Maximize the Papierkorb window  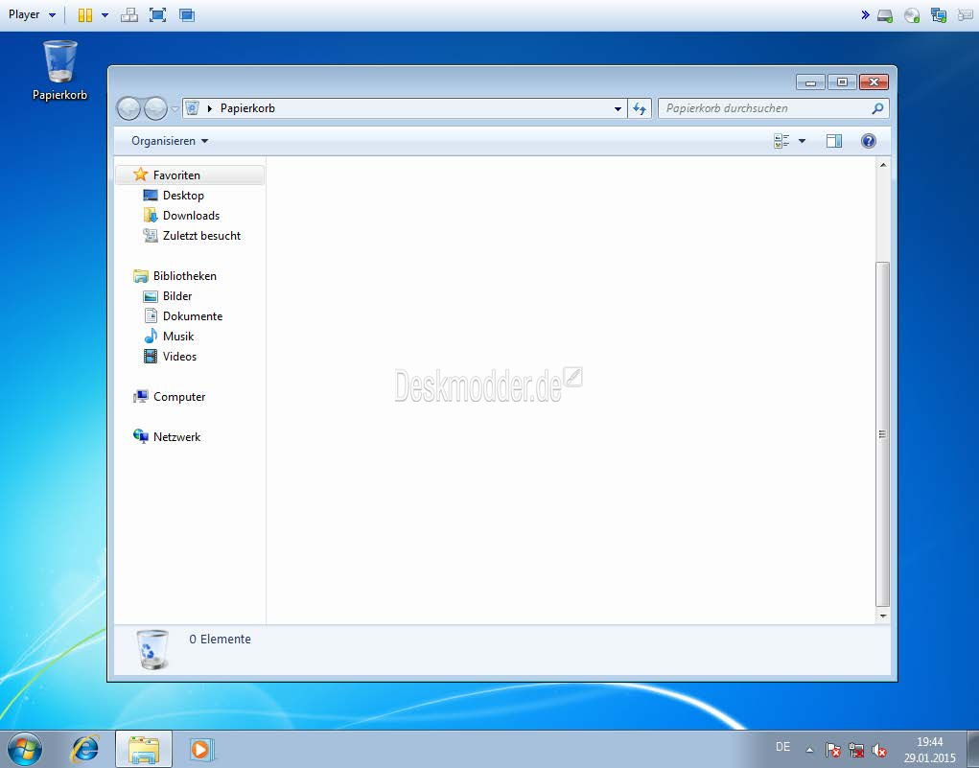pos(842,82)
